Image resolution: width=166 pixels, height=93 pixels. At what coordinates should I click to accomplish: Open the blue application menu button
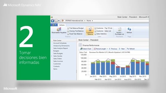tap(54, 25)
